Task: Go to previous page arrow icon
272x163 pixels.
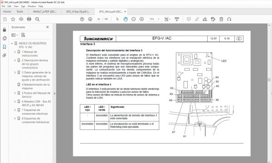Action: [x=82, y=19]
